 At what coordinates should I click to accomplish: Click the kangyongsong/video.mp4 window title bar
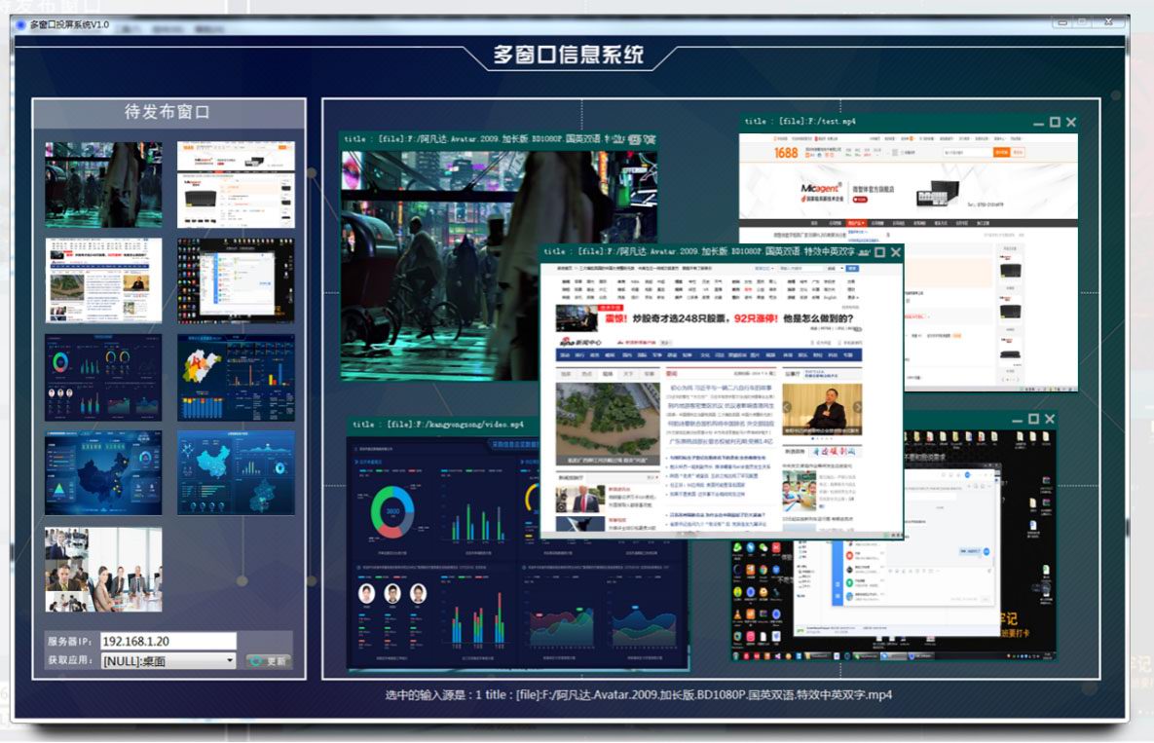(x=438, y=425)
